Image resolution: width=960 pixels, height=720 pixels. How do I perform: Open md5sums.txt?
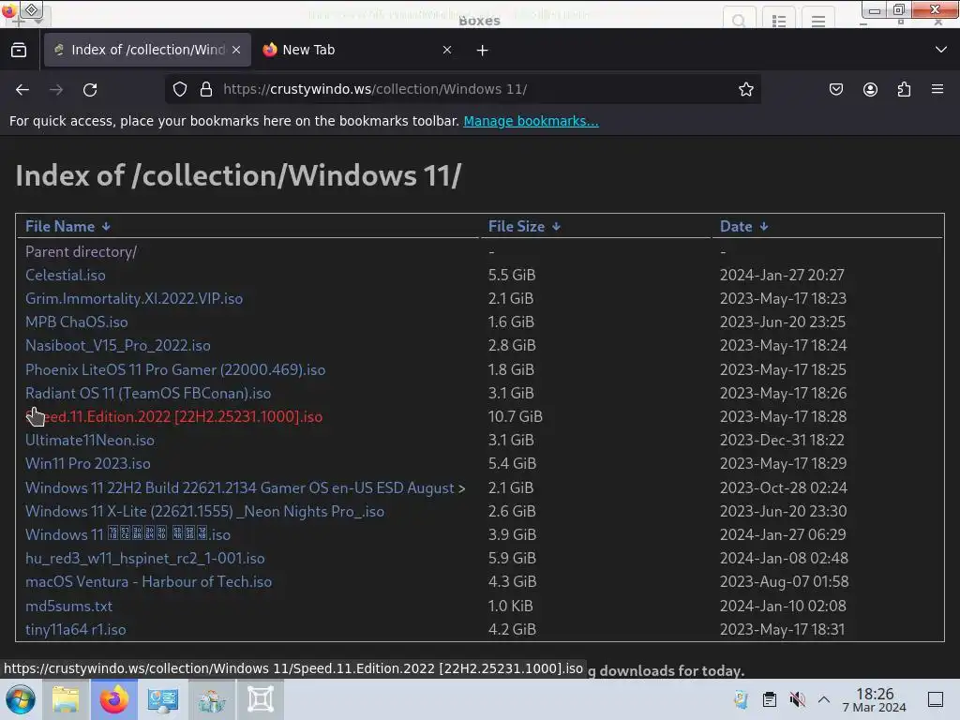(68, 607)
